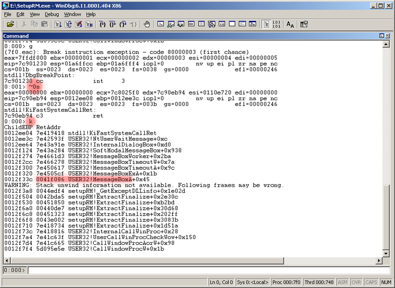
Task: Click the Step Into icon
Action: coord(103,24)
